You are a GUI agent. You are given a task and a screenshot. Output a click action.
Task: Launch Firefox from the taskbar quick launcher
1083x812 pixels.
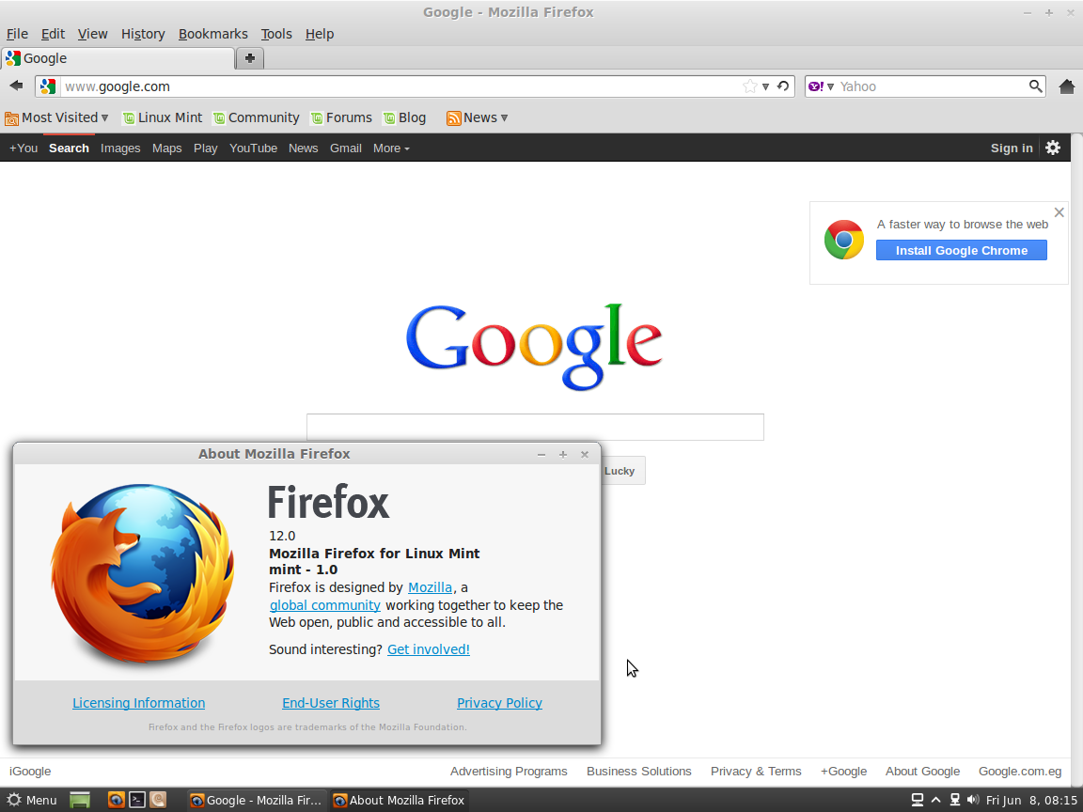116,801
